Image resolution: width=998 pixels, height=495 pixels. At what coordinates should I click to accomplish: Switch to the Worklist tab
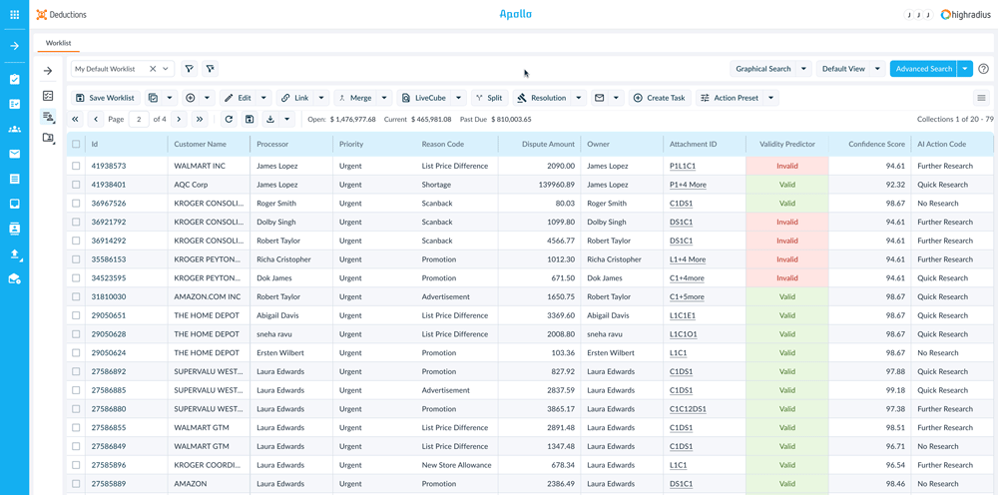(x=58, y=43)
